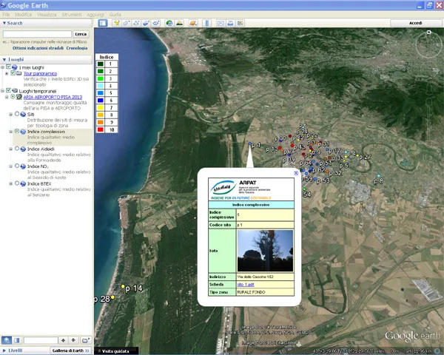Start the Record a Tour tool

point(155,23)
